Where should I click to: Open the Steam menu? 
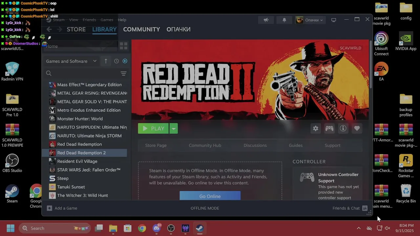[59, 20]
